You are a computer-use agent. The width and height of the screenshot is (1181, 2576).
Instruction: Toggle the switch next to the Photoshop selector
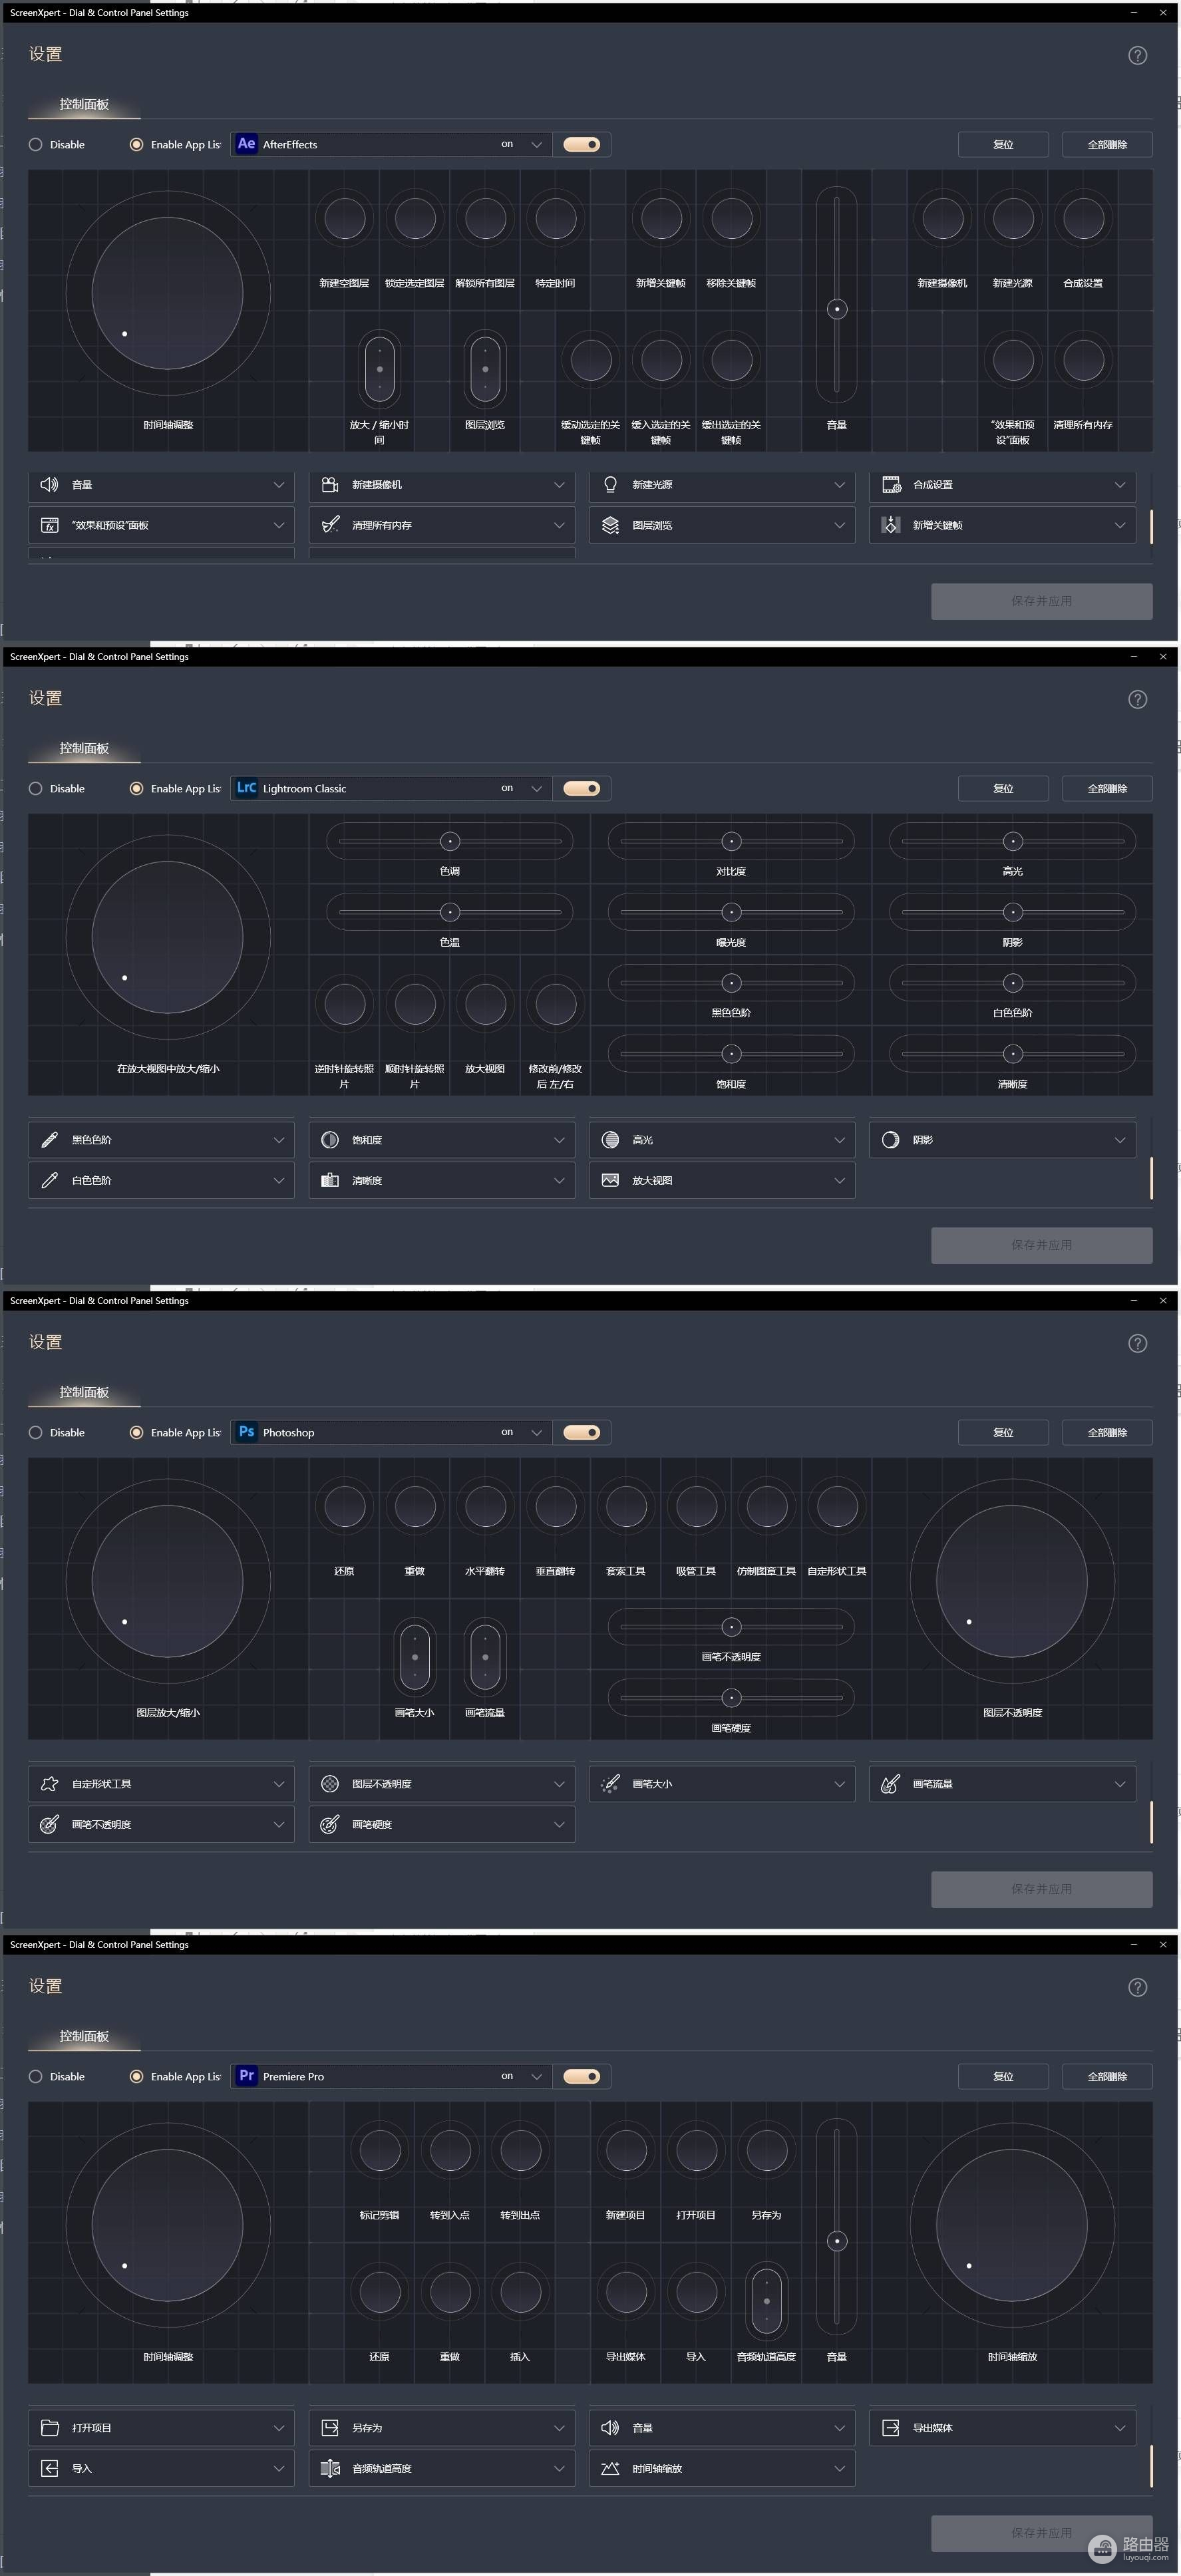tap(582, 1432)
